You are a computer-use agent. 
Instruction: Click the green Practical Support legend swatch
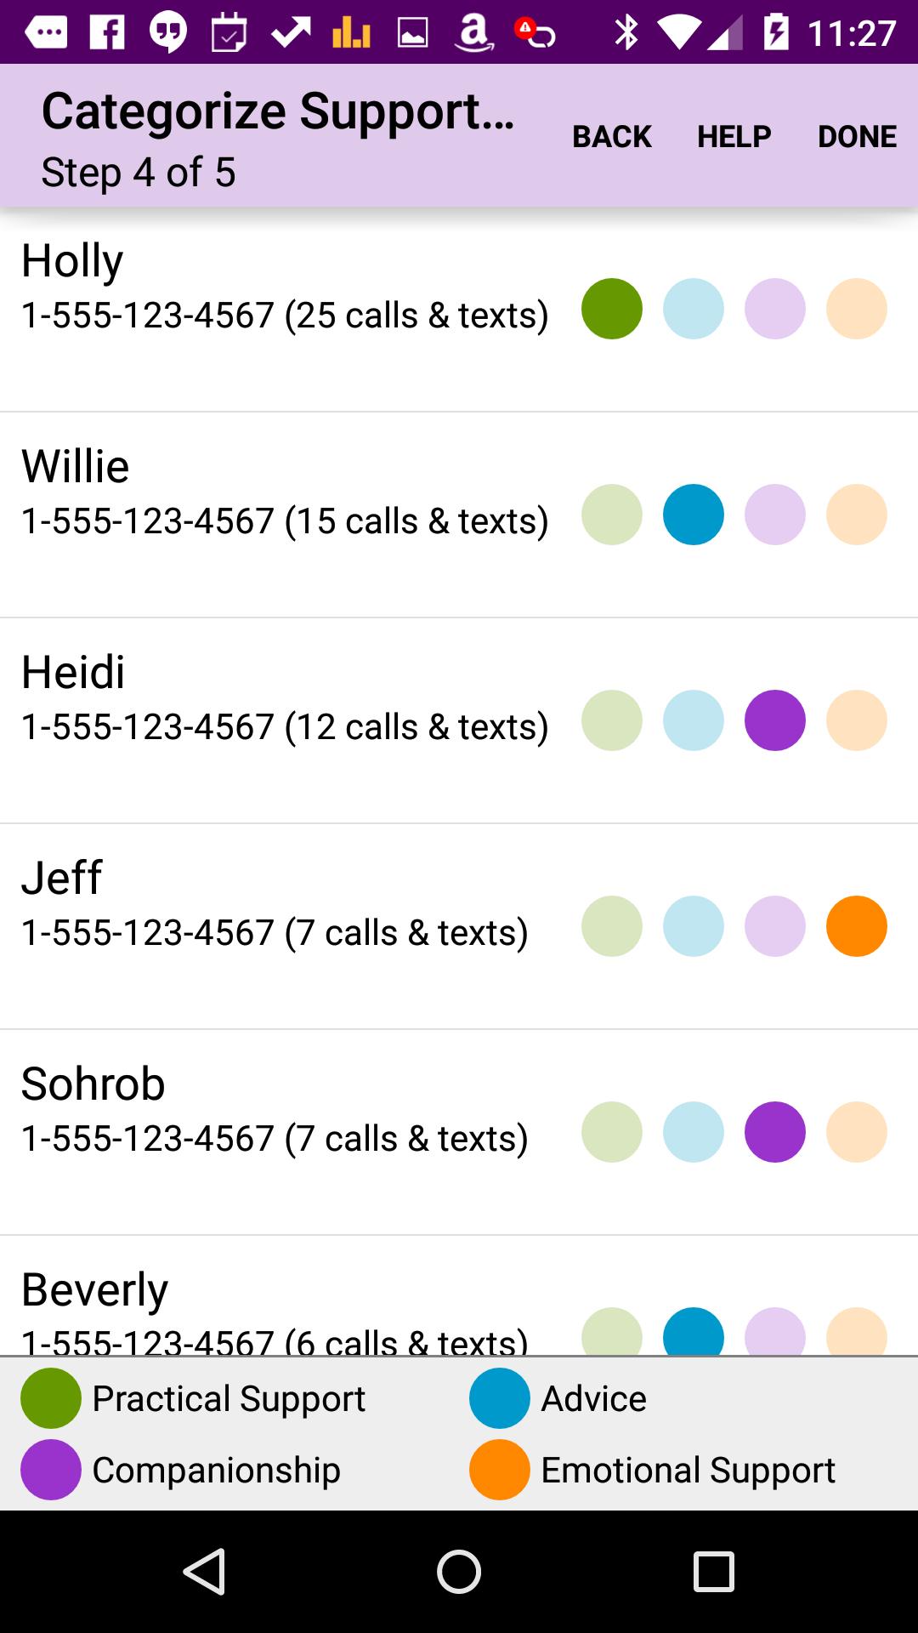click(x=51, y=1398)
